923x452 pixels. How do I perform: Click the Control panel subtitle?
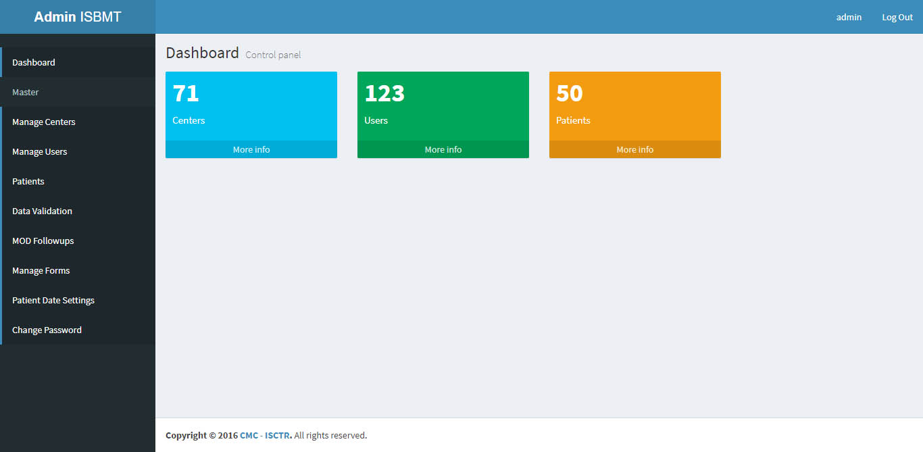coord(273,55)
